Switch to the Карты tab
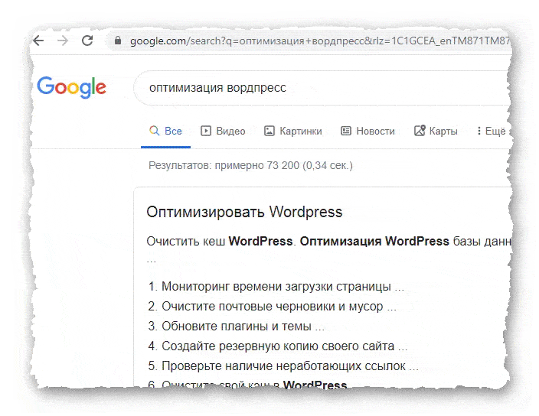The height and width of the screenshot is (416, 539). 436,131
